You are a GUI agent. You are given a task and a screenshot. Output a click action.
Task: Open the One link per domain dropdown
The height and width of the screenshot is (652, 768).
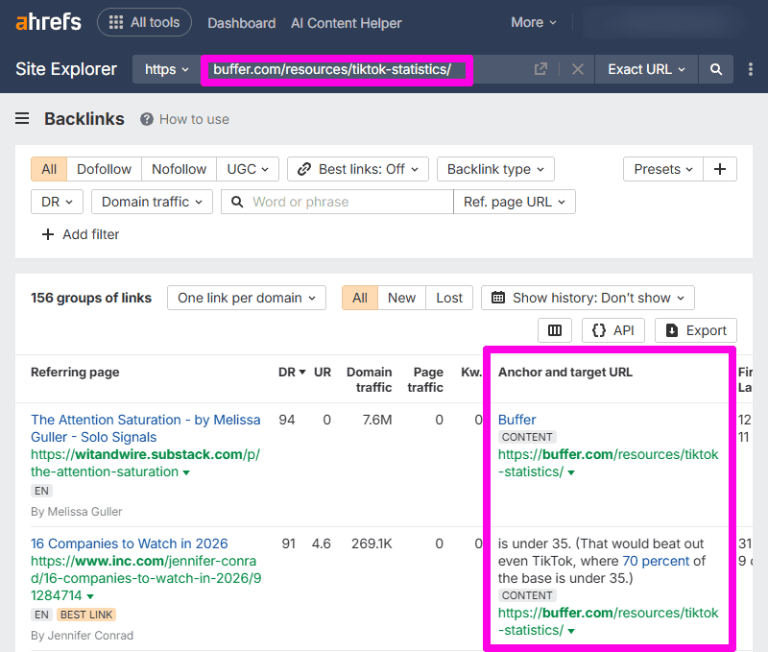click(247, 298)
